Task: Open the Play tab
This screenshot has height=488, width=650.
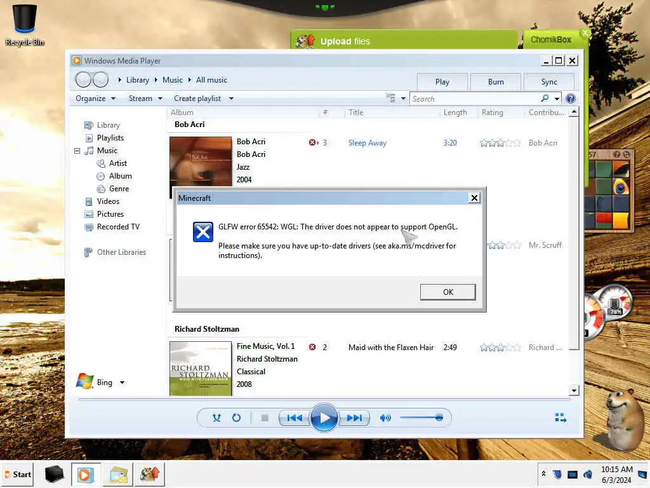Action: (x=442, y=82)
